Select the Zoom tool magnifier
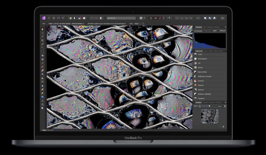 (43, 108)
